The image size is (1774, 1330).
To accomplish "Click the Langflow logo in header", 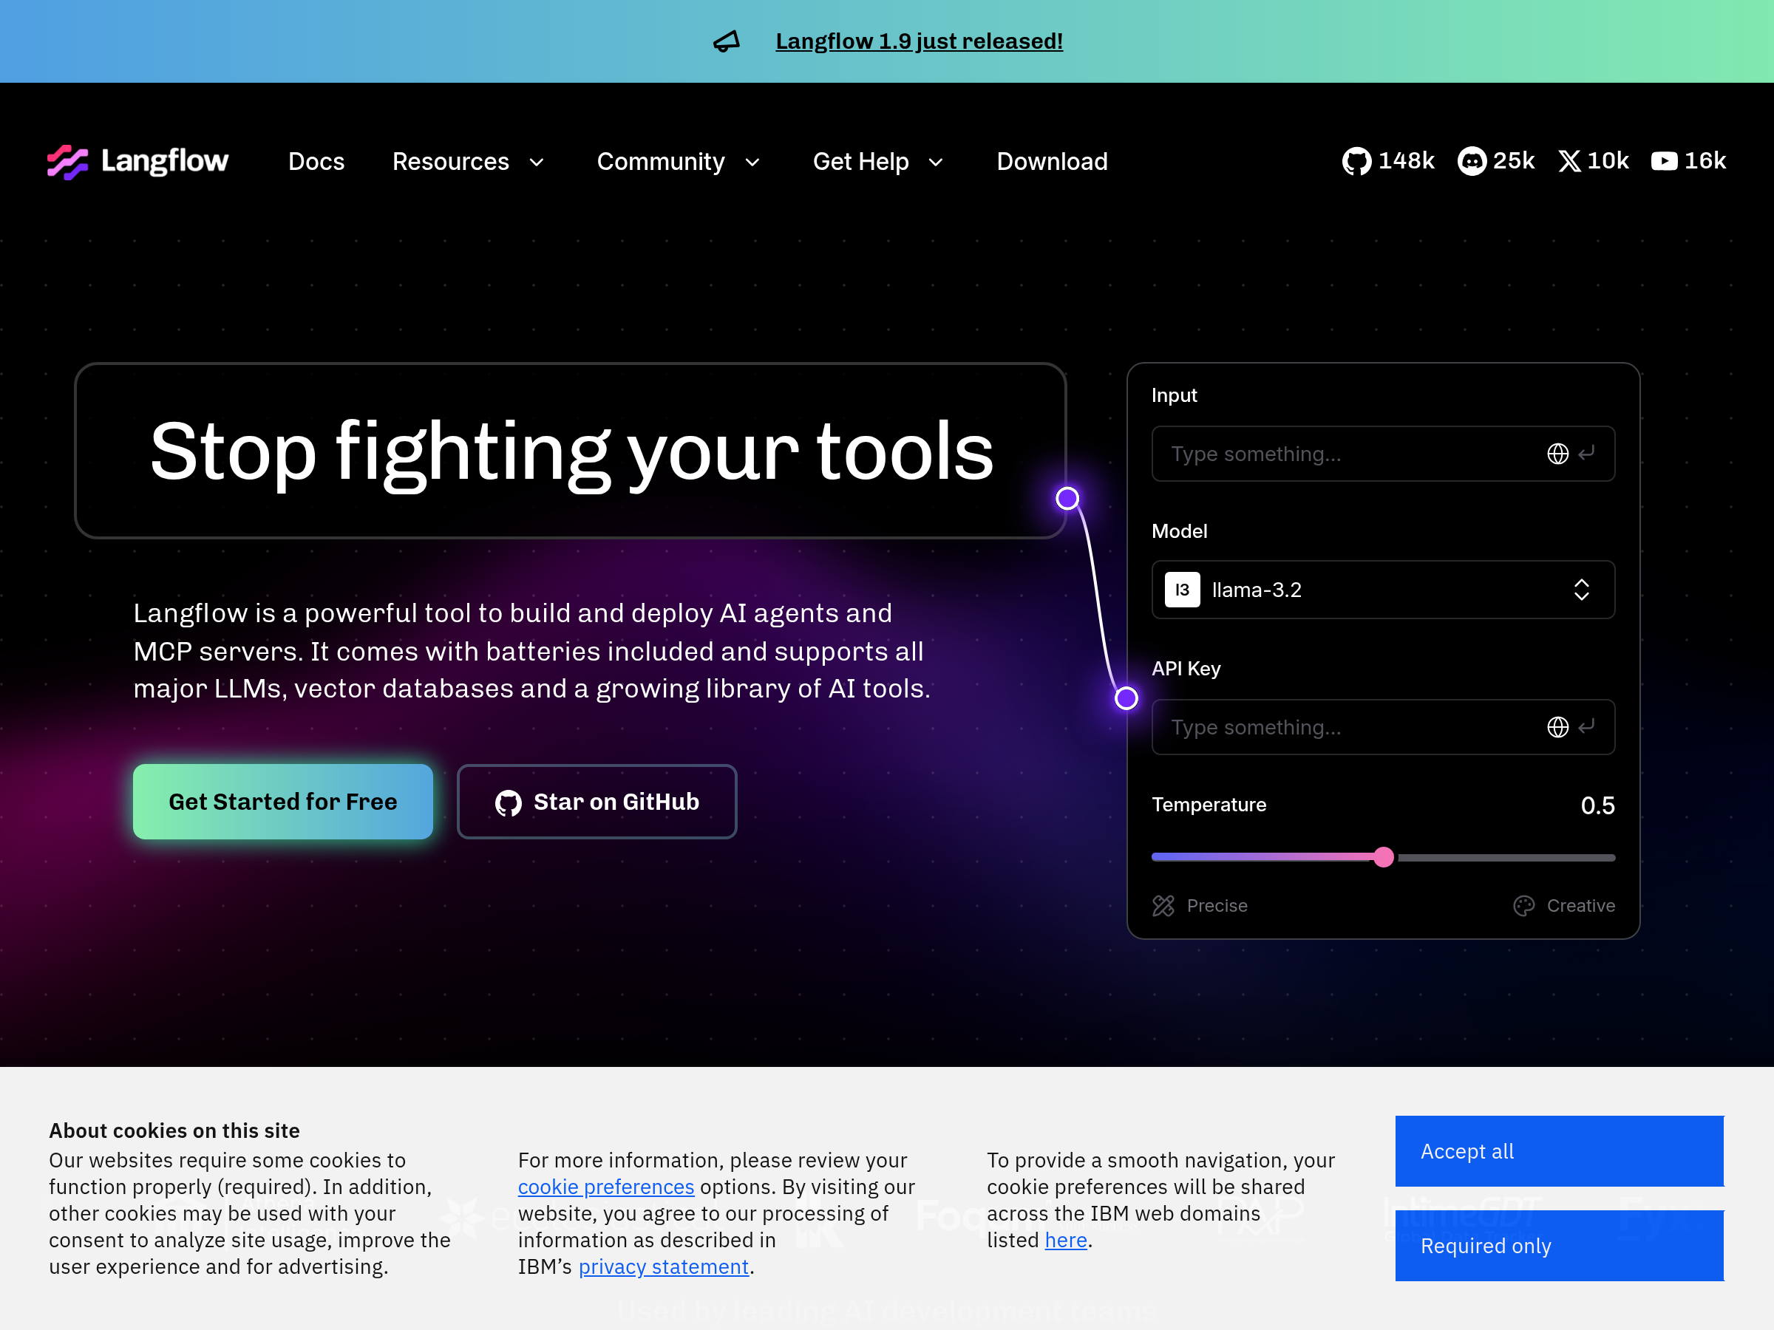I will pos(138,161).
